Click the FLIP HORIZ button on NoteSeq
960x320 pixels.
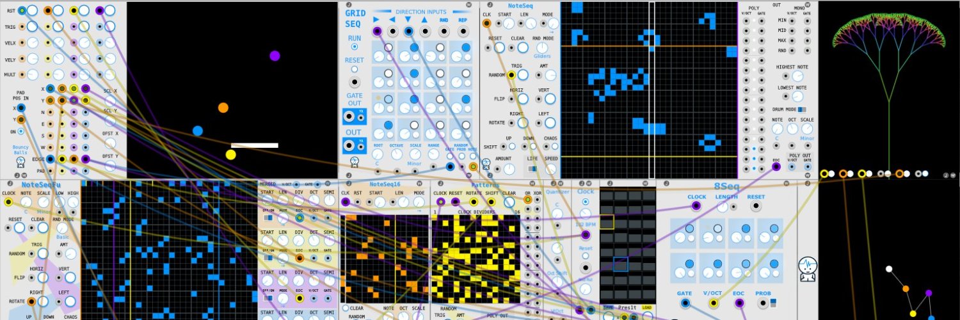(523, 99)
